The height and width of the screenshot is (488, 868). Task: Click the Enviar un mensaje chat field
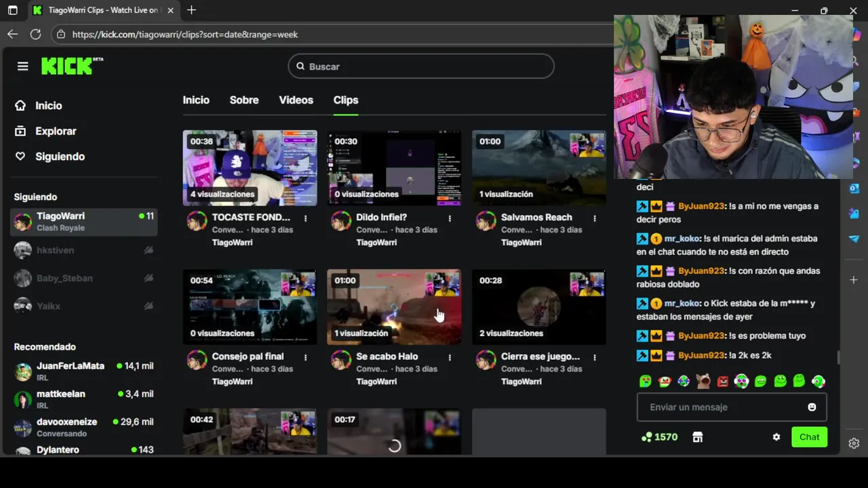(x=732, y=407)
